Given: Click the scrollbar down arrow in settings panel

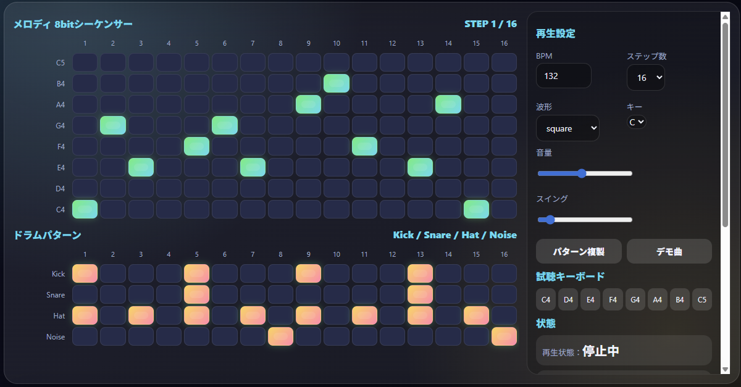Looking at the screenshot, I should [x=725, y=369].
